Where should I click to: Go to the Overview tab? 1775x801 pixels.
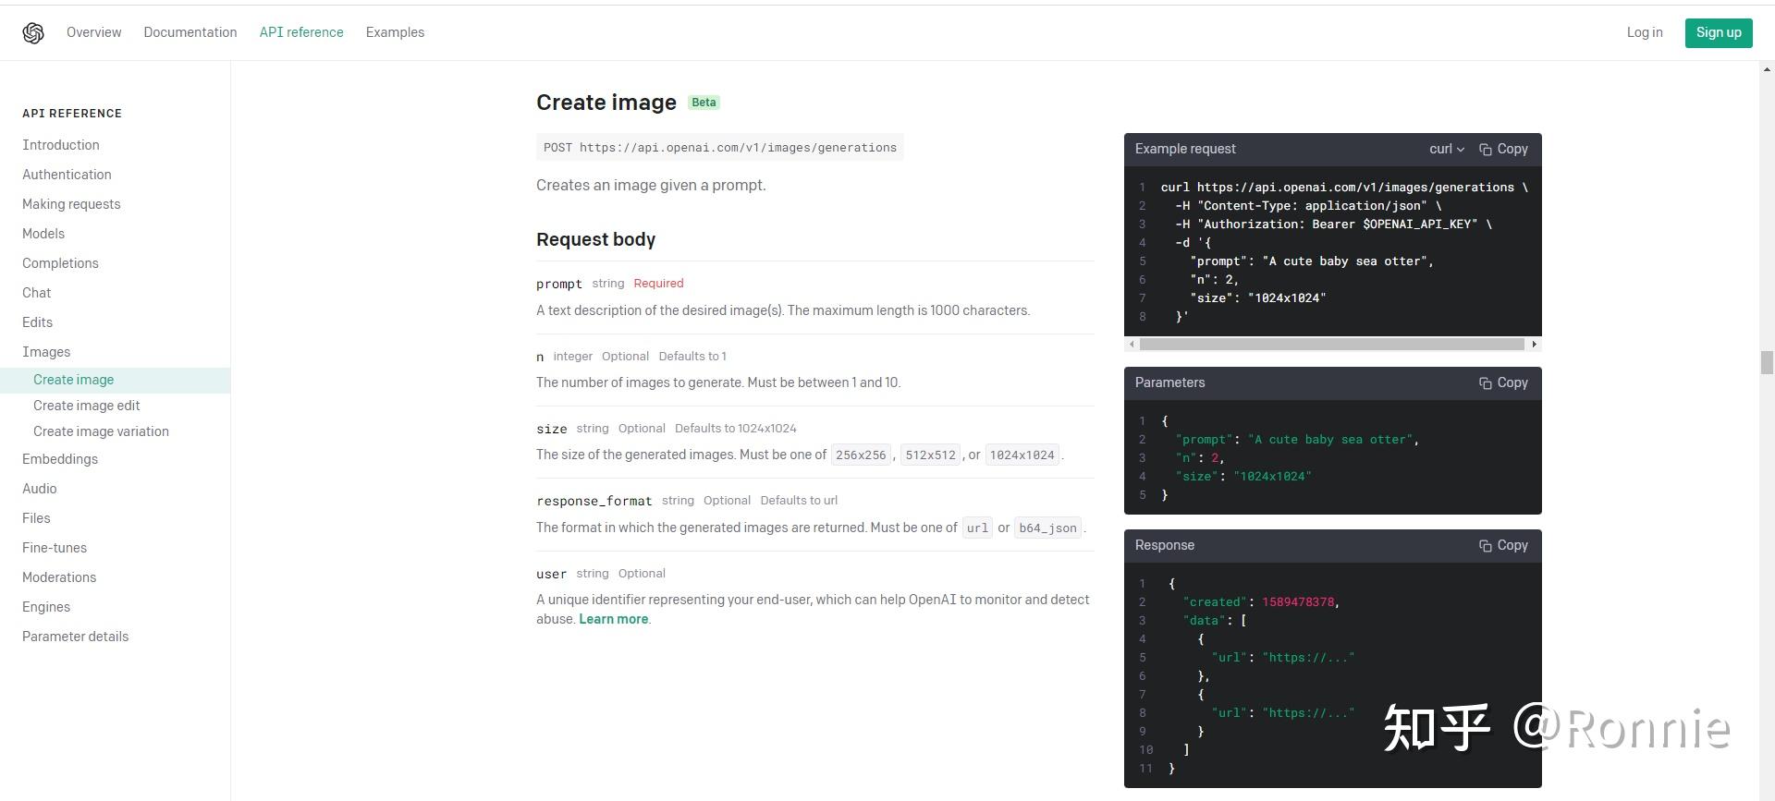click(x=93, y=32)
